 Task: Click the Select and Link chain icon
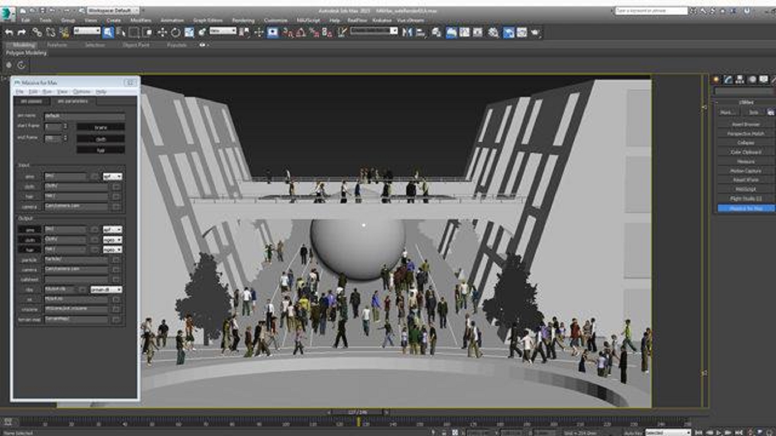tap(37, 33)
